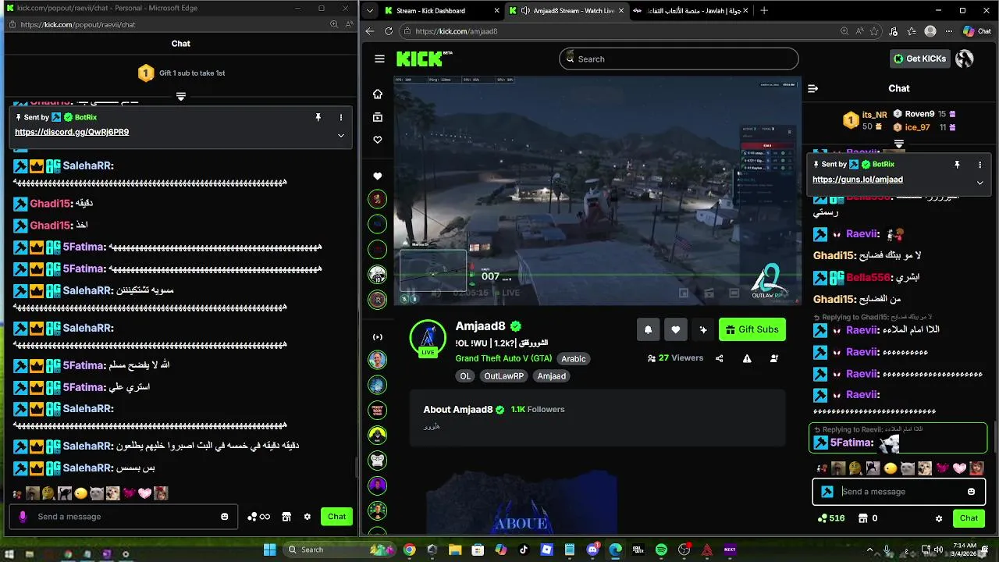Click the Gift Subs button

[x=752, y=329]
